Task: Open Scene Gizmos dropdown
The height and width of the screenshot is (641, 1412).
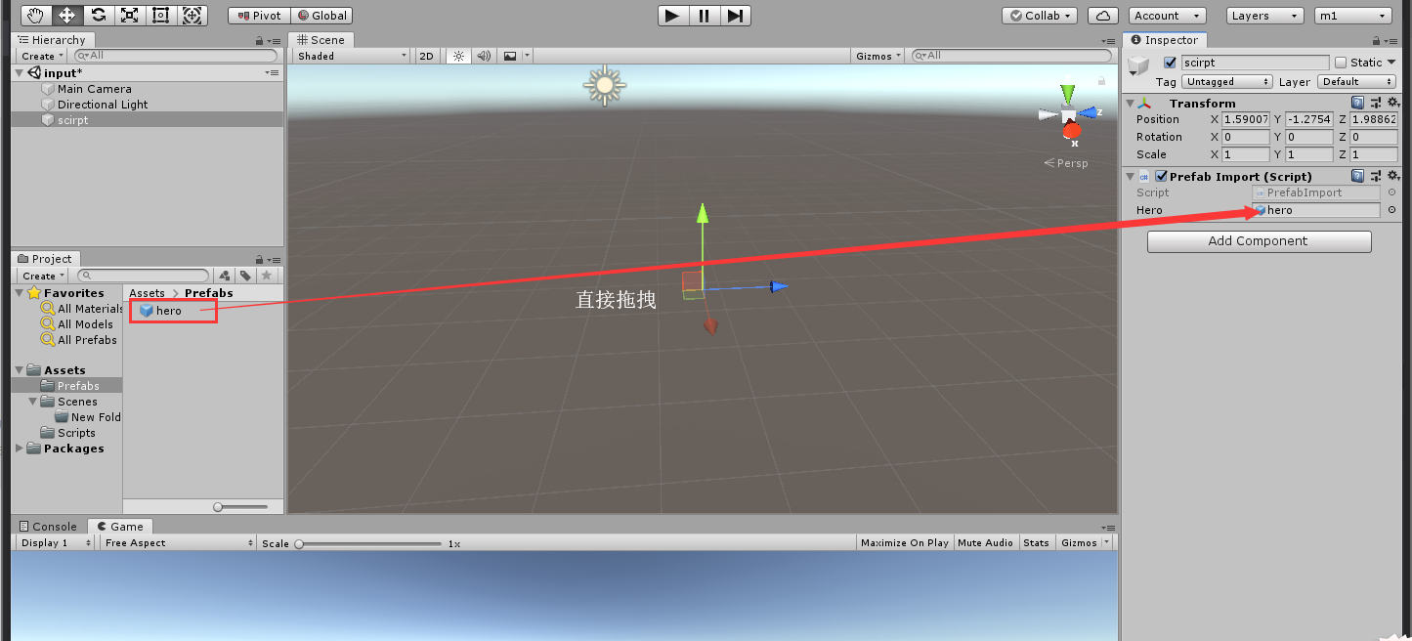Action: point(878,56)
